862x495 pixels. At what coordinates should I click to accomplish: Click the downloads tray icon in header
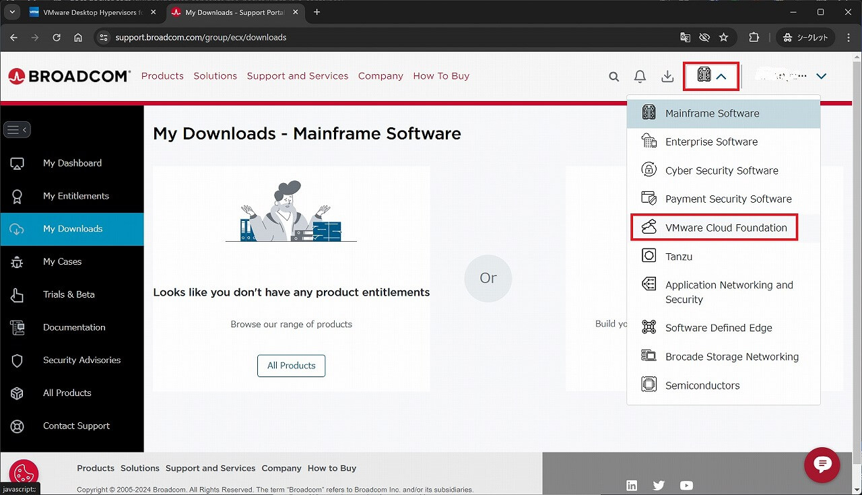tap(667, 77)
